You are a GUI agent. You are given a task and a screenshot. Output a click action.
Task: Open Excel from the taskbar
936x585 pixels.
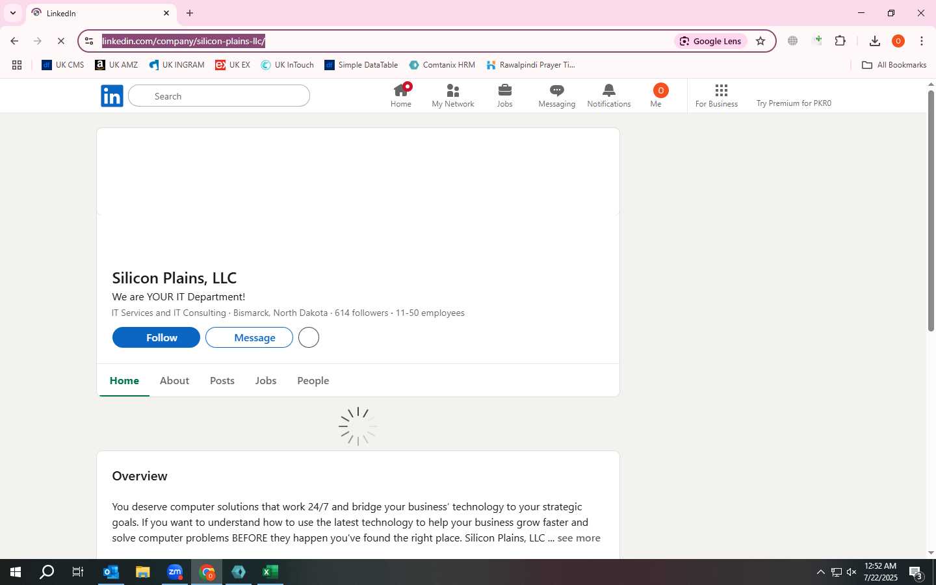(x=270, y=572)
